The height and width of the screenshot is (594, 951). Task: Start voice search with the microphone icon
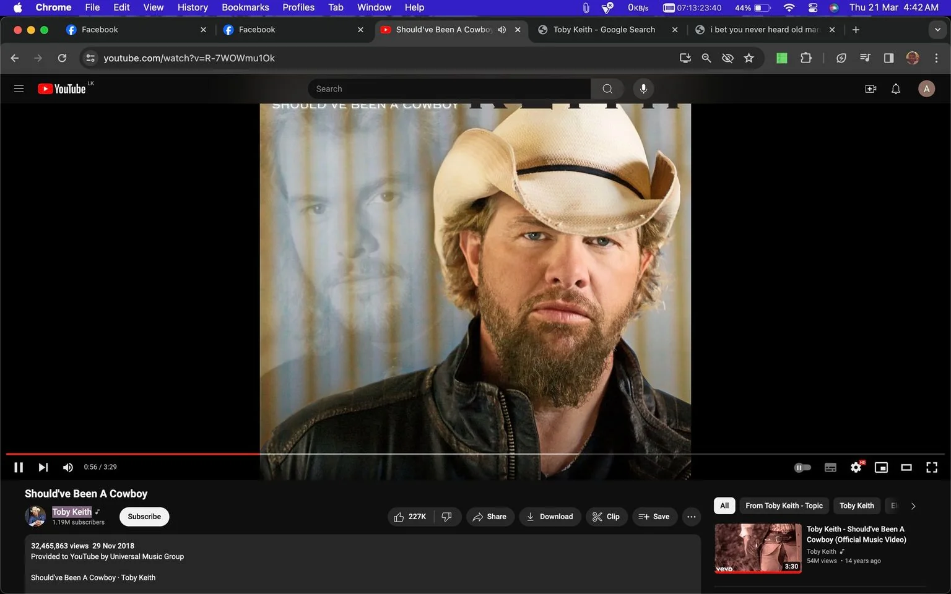click(x=643, y=88)
